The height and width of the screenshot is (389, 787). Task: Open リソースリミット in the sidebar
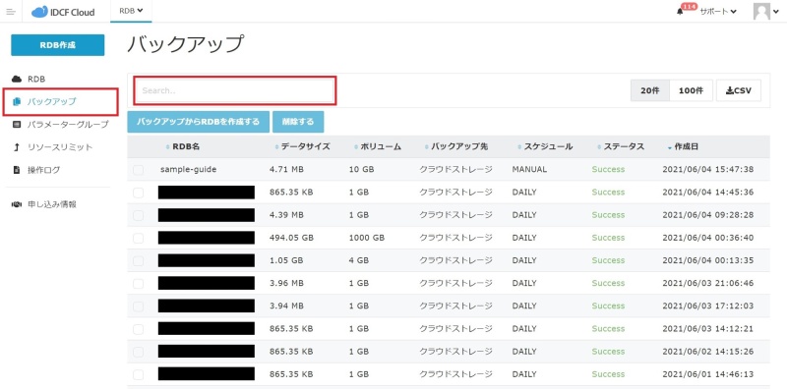[60, 147]
